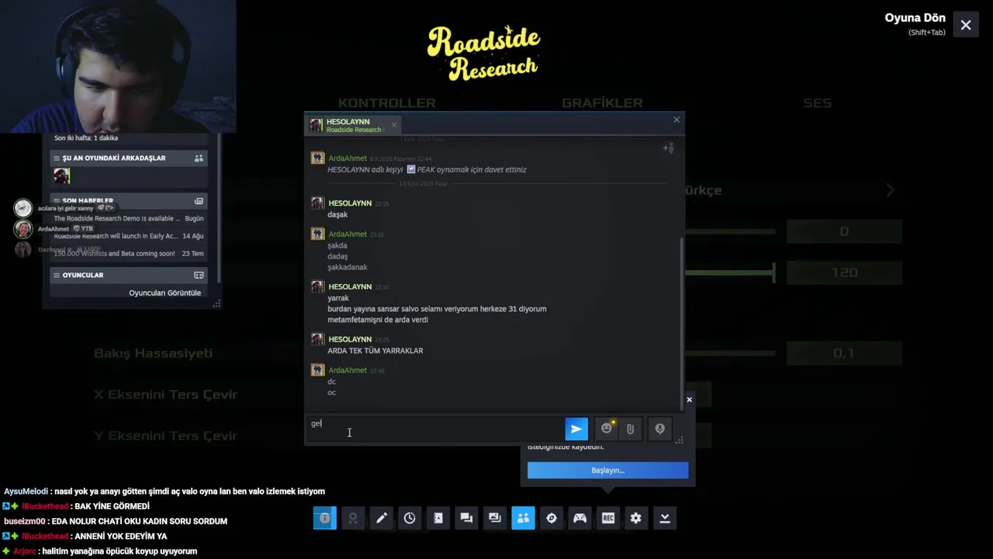Click the value field showing 120
The width and height of the screenshot is (993, 559).
[x=845, y=273]
